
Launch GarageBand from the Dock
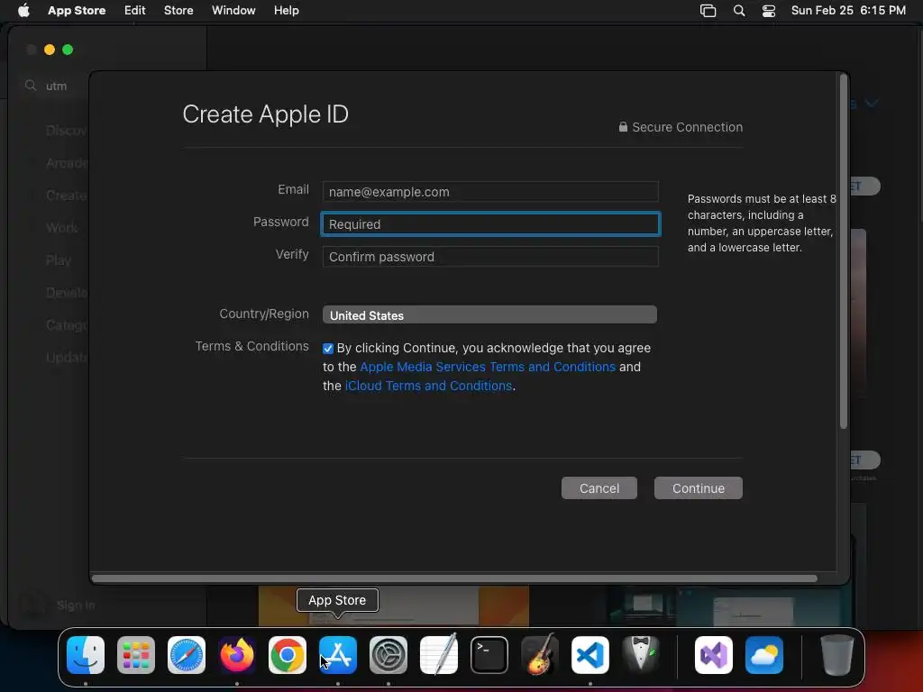pyautogui.click(x=540, y=655)
